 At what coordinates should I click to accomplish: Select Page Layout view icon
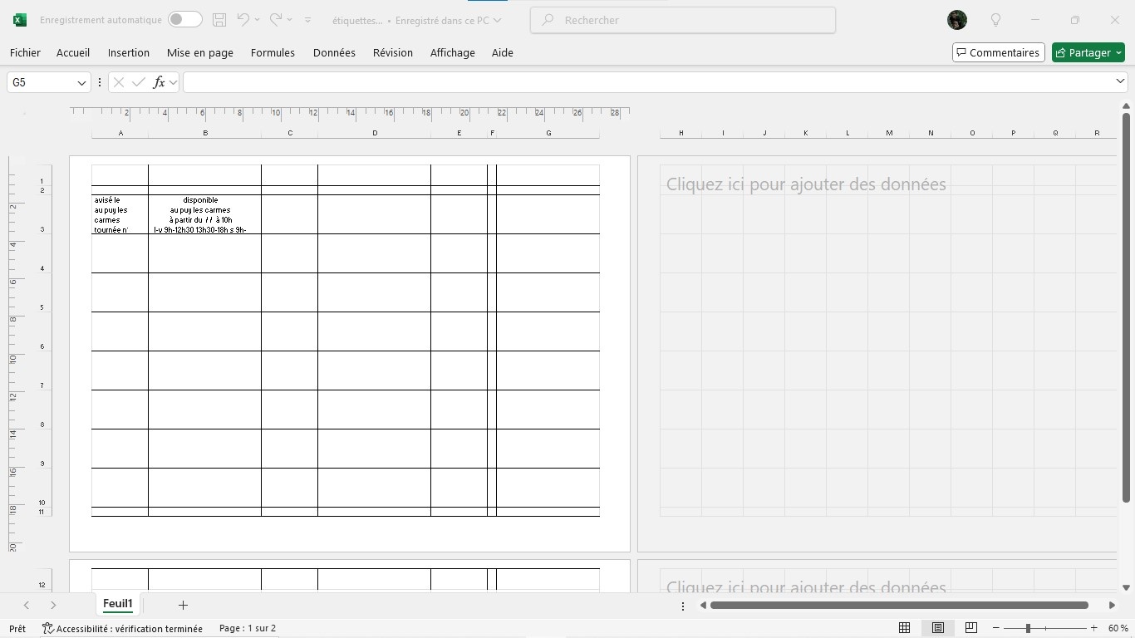pos(938,628)
